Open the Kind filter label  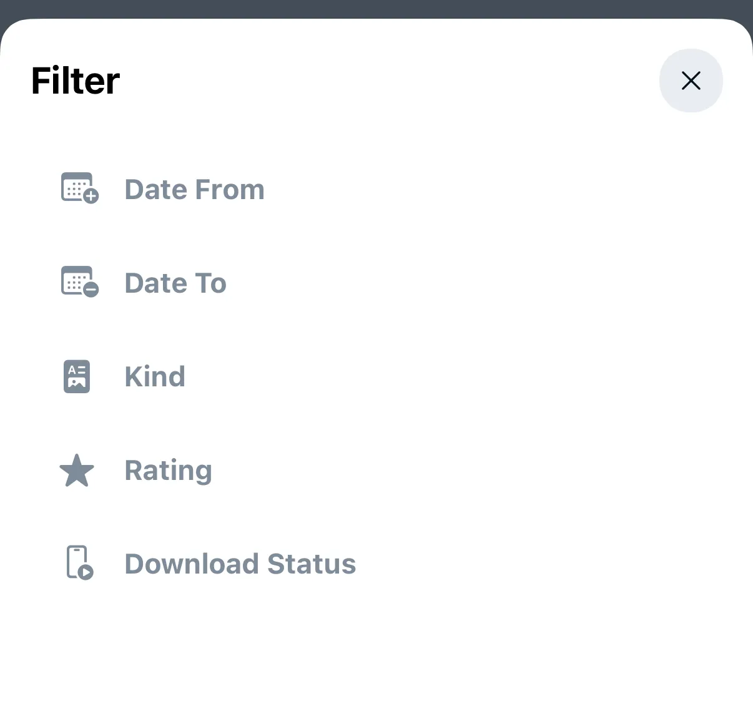(x=155, y=377)
